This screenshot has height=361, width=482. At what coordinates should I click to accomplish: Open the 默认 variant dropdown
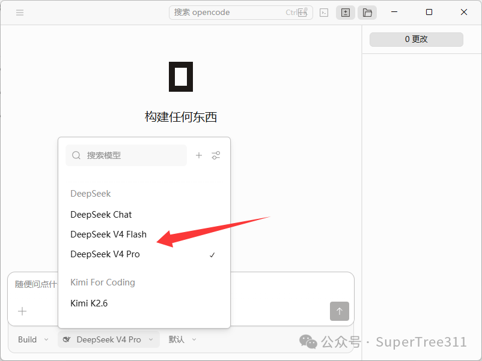point(182,339)
